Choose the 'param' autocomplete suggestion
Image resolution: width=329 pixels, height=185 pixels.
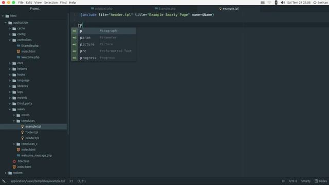point(103,38)
